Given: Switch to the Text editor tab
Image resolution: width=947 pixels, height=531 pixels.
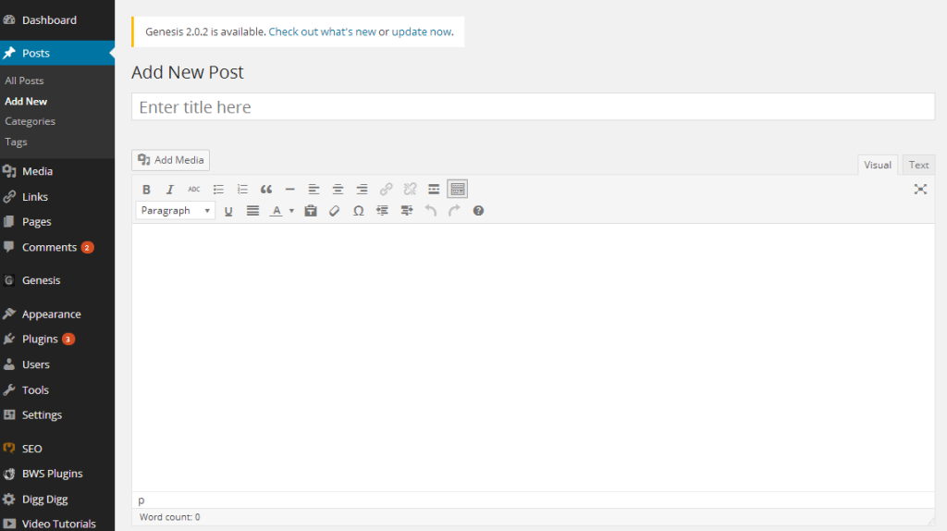Looking at the screenshot, I should (x=918, y=165).
